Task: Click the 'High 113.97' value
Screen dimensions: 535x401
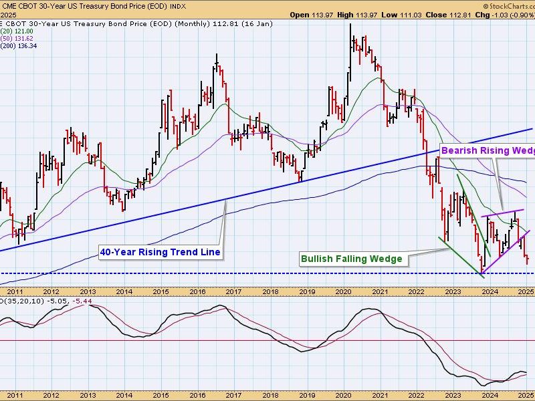Action: (x=357, y=15)
